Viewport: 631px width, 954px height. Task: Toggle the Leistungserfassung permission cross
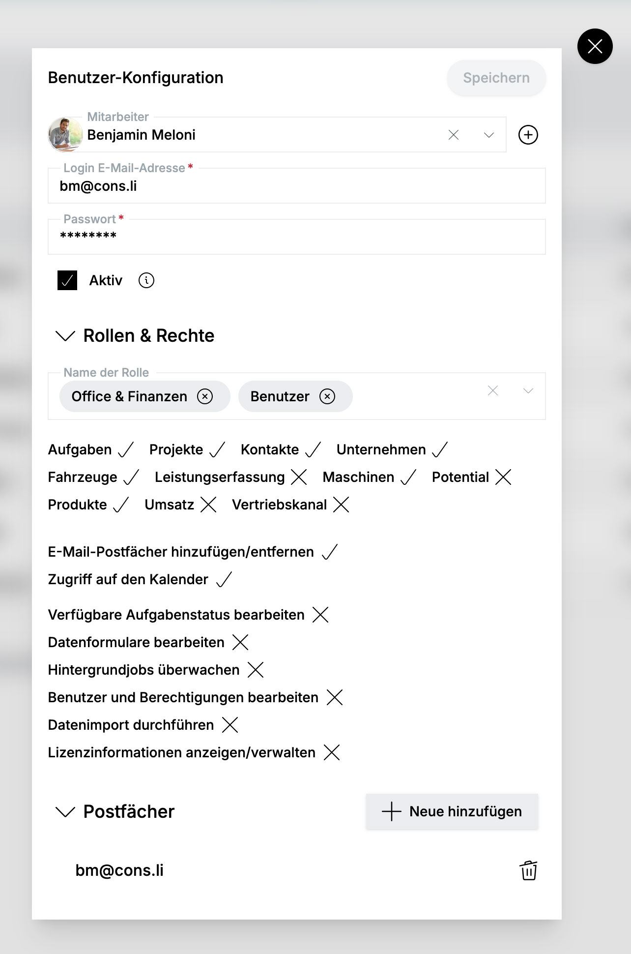point(299,477)
